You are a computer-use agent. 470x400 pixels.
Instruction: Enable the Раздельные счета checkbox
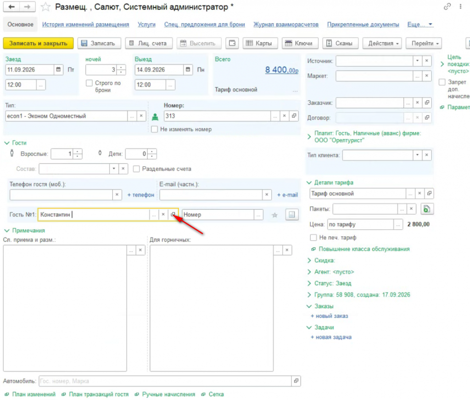click(x=136, y=169)
